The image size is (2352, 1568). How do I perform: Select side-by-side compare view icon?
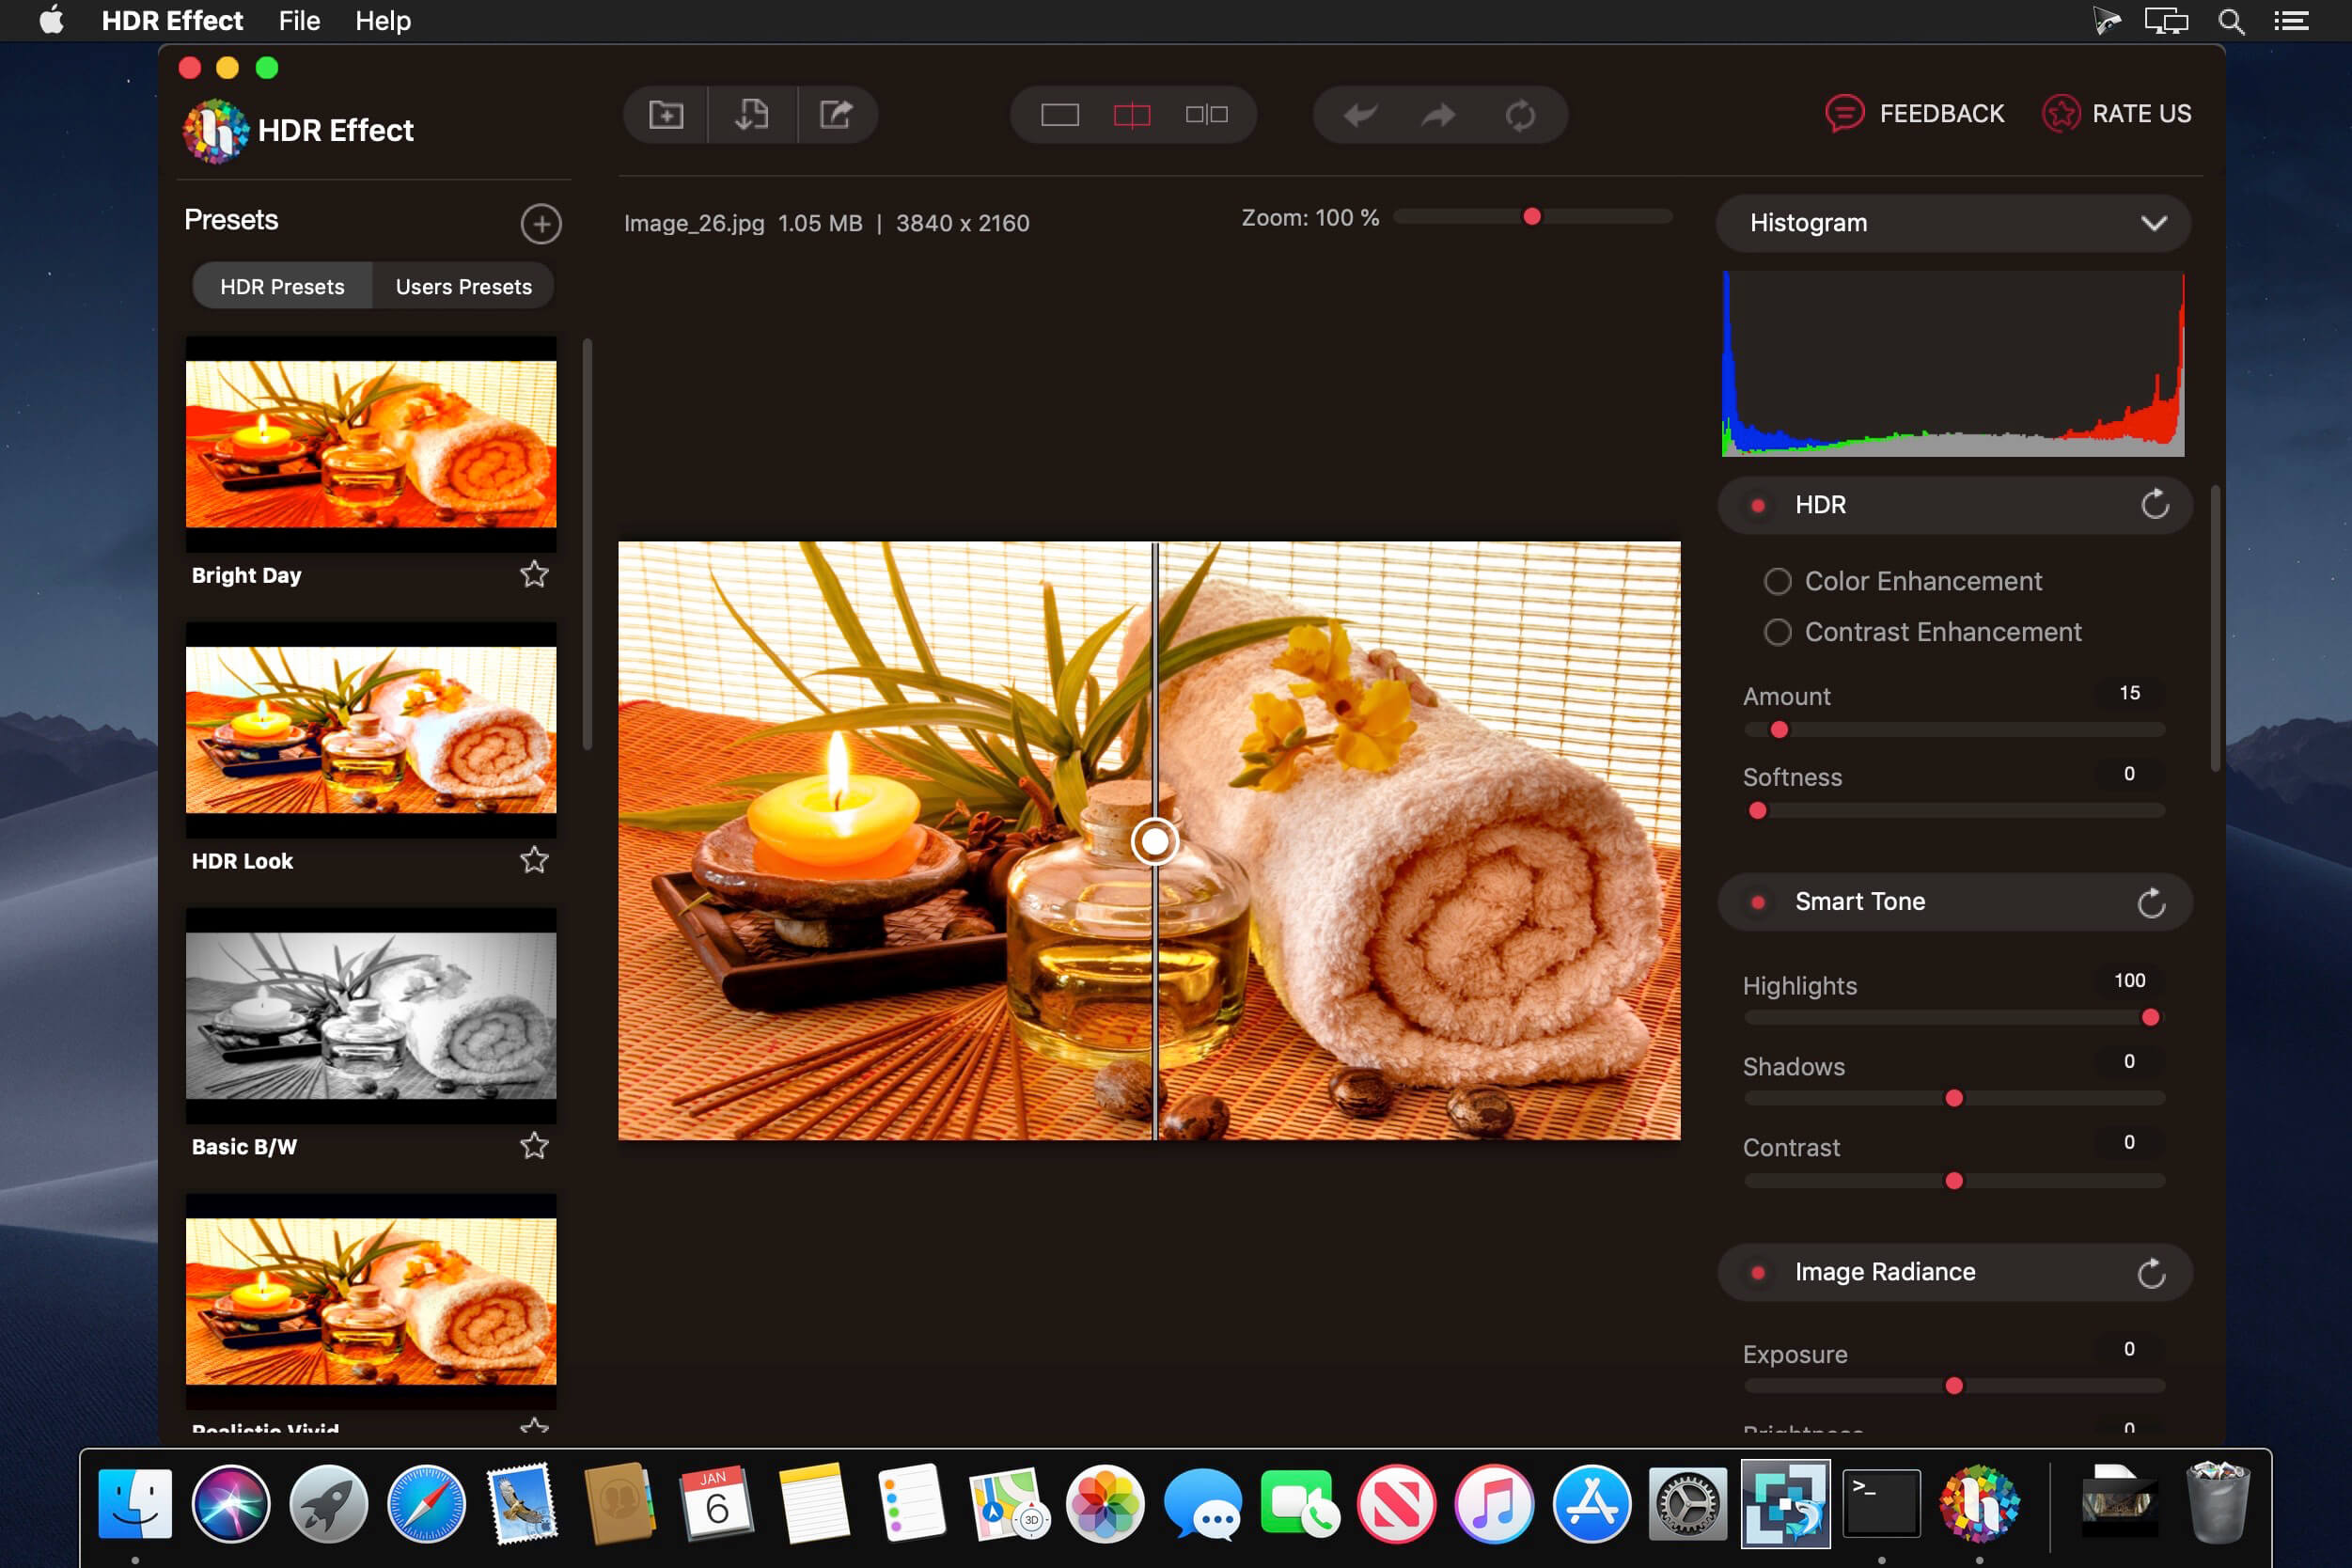1206,115
